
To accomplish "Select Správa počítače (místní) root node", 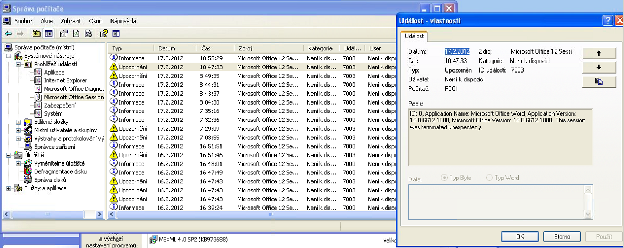I will coord(44,47).
